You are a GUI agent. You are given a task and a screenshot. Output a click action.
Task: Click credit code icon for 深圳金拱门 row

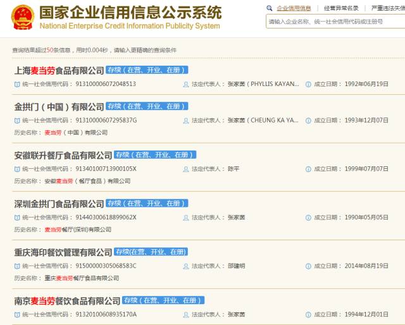17,218
